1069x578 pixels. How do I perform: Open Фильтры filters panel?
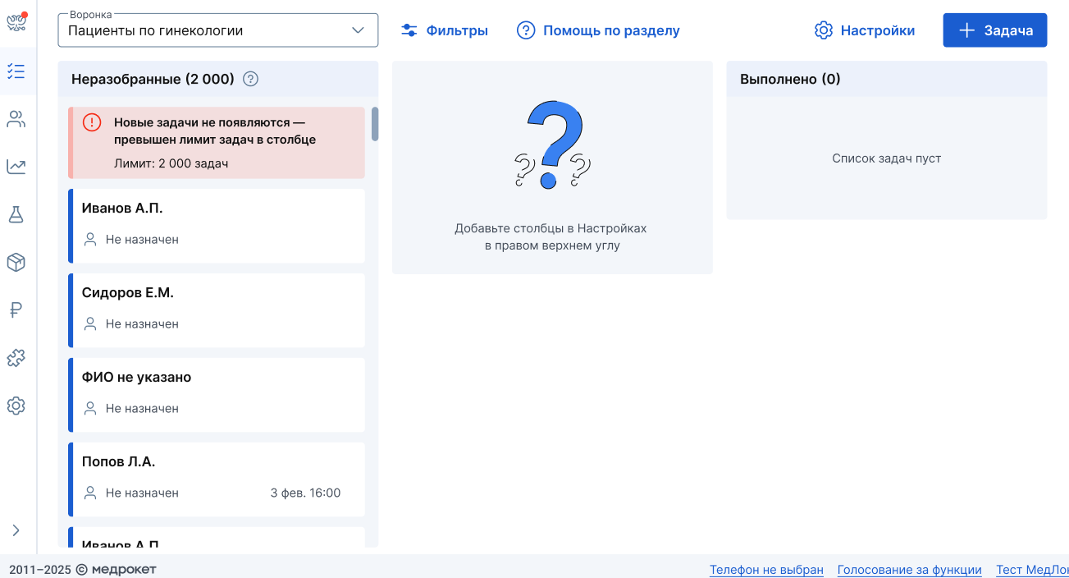445,30
